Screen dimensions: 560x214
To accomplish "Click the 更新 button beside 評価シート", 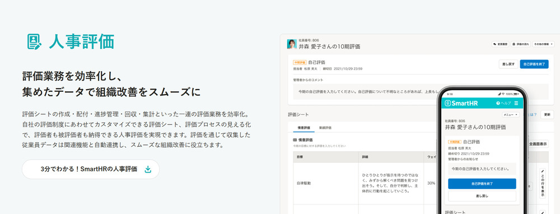I will tap(547, 115).
